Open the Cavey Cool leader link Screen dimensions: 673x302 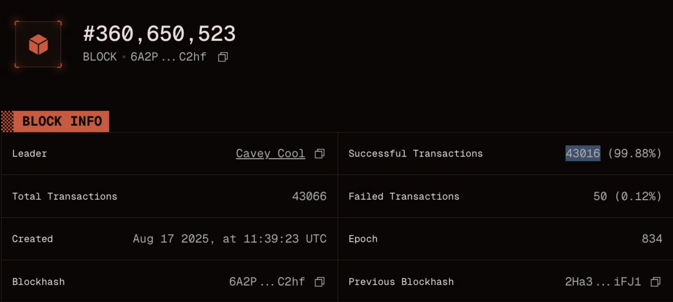point(270,153)
